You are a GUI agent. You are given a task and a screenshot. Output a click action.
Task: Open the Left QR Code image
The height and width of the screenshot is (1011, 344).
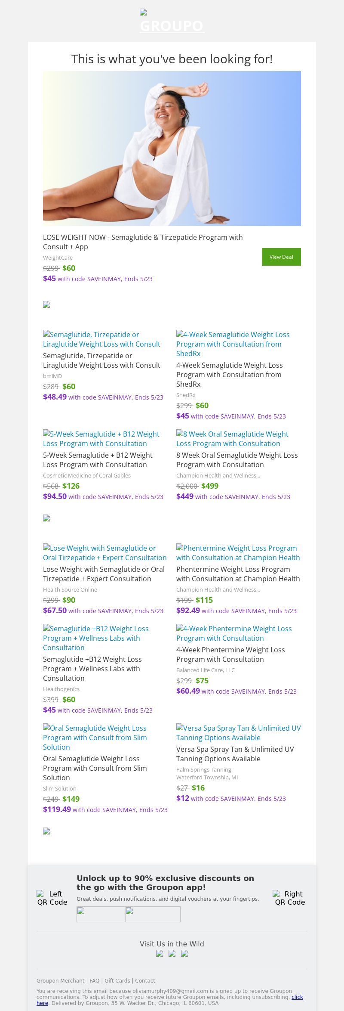coord(52,898)
